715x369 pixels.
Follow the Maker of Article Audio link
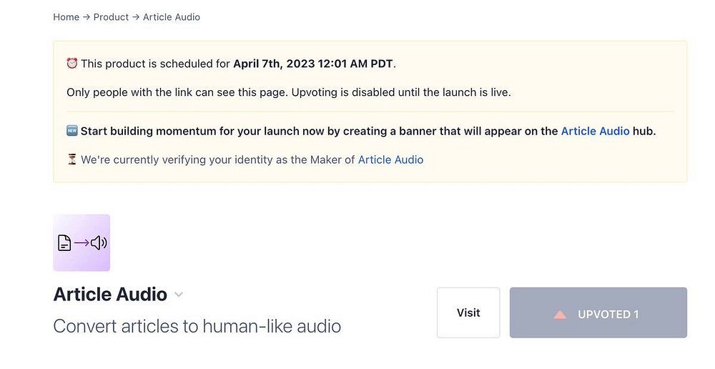(x=390, y=159)
